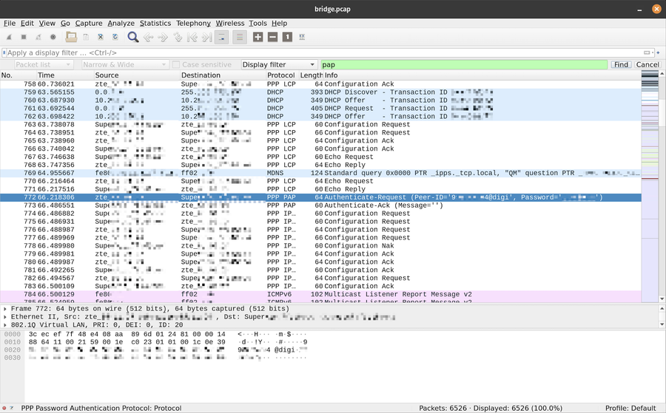Click the Find a packet magnifier icon
Viewport: 666px width, 413px height.
coord(133,38)
